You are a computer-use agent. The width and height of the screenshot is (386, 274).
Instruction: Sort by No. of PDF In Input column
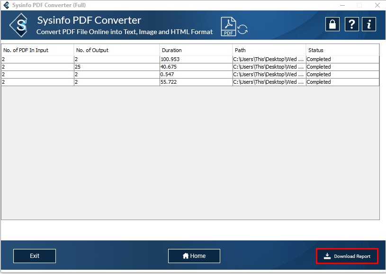37,50
